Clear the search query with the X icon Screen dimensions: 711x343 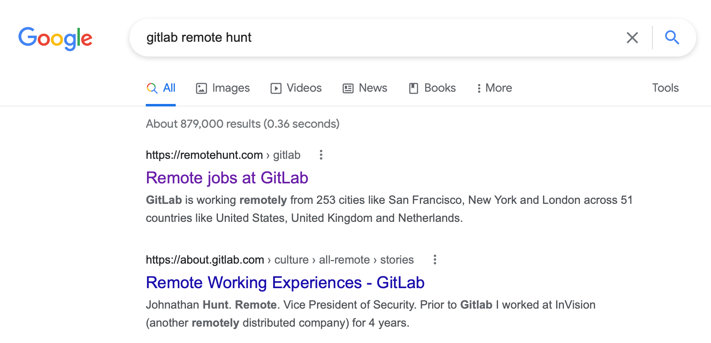pos(632,38)
